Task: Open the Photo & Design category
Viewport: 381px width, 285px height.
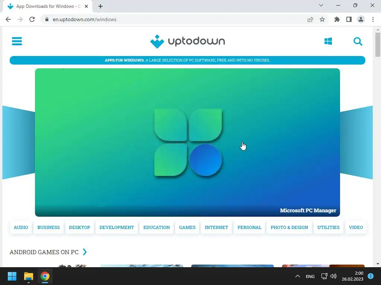Action: pyautogui.click(x=289, y=227)
